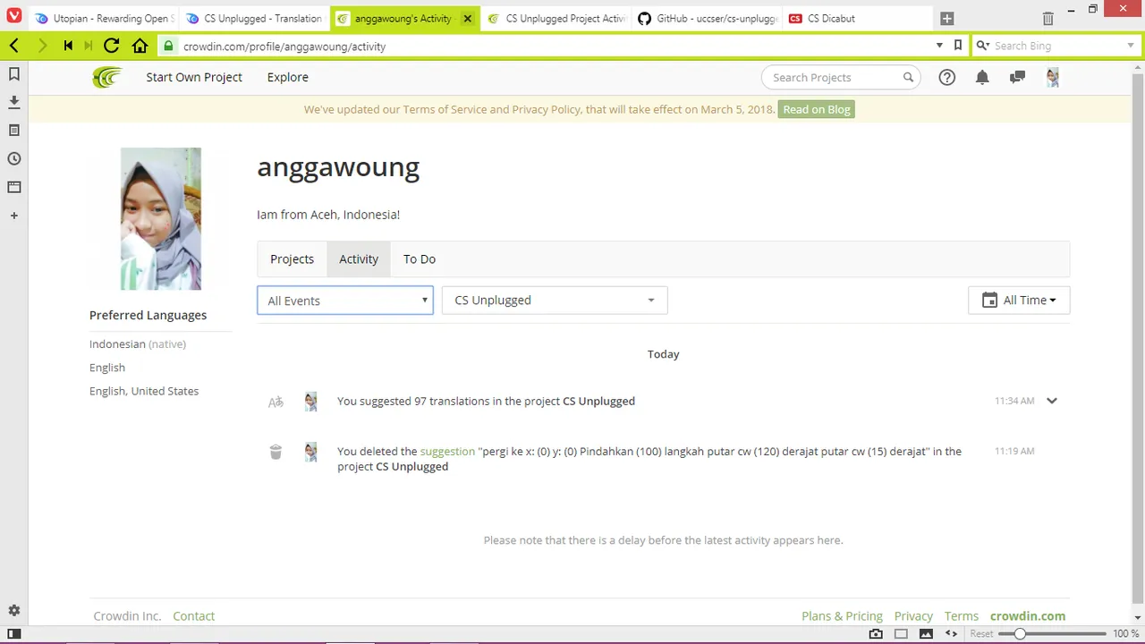The image size is (1145, 644).
Task: Open address bar history dropdown arrow
Action: coord(939,46)
